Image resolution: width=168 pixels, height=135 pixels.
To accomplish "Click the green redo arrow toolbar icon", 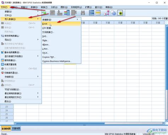I will pos(44,13).
